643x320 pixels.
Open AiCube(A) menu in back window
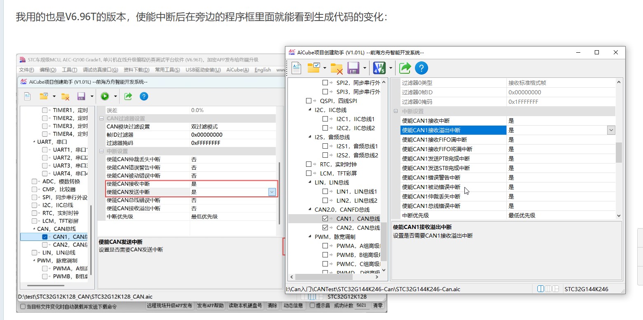pyautogui.click(x=238, y=70)
